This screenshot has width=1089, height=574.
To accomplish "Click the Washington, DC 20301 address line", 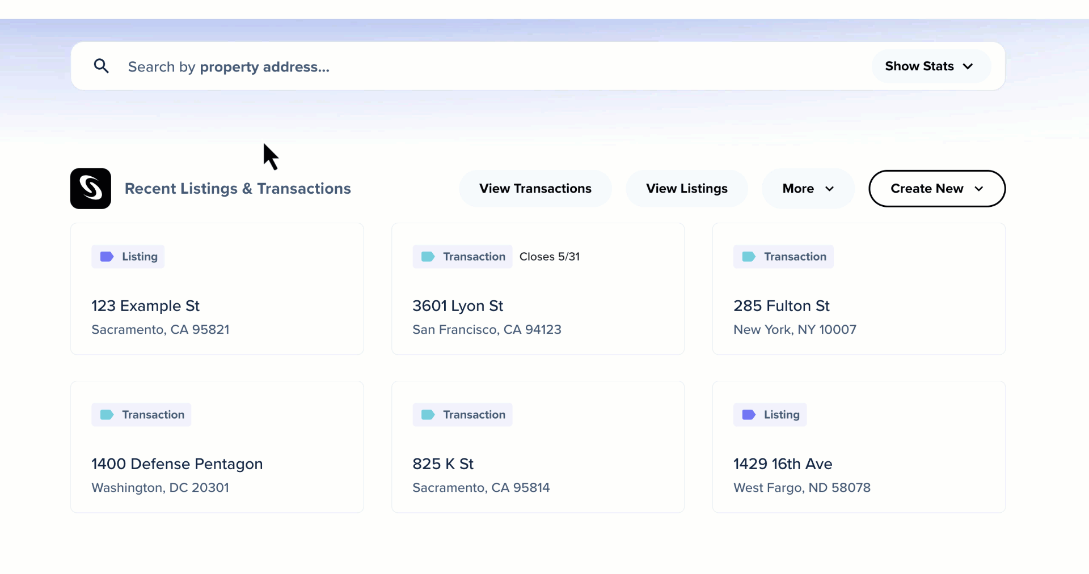I will click(x=160, y=488).
